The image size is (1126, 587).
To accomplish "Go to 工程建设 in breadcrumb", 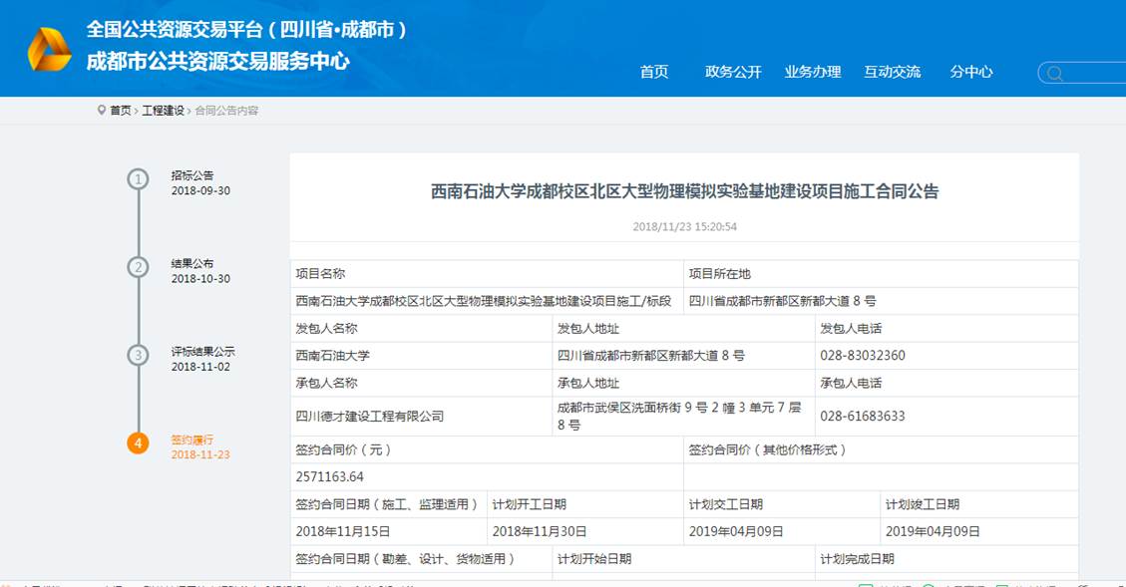I will coord(163,111).
